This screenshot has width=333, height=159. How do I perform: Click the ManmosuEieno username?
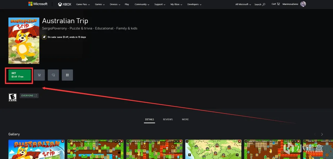pyautogui.click(x=291, y=4)
